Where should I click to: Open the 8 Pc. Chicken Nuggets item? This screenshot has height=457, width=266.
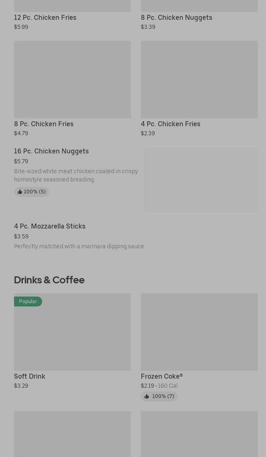tap(176, 18)
